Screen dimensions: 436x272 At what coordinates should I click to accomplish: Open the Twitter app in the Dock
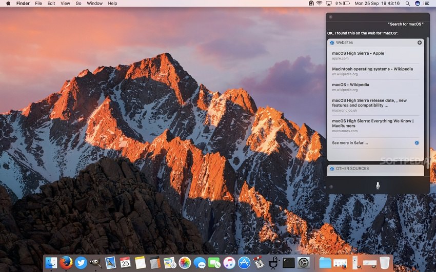click(x=81, y=263)
